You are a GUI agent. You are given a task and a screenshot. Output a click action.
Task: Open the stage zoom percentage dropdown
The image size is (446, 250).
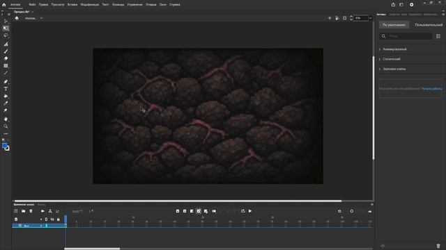(370, 18)
